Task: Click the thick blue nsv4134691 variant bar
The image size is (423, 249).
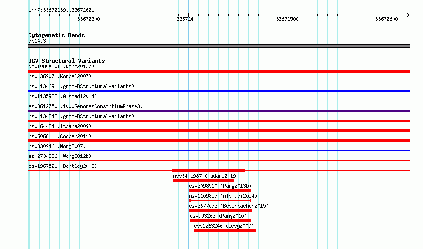Action: [219, 91]
